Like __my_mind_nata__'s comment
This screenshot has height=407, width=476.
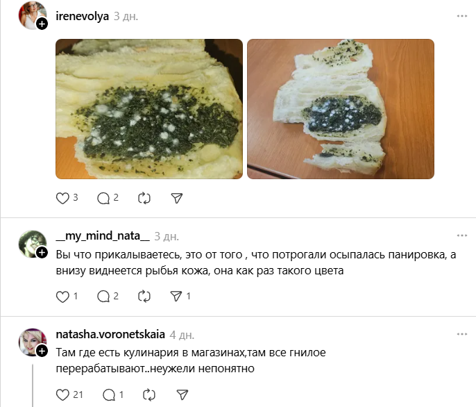pyautogui.click(x=62, y=297)
